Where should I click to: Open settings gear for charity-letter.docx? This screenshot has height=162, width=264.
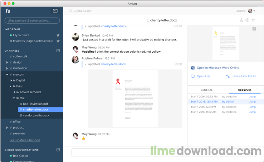pyautogui.click(x=247, y=20)
